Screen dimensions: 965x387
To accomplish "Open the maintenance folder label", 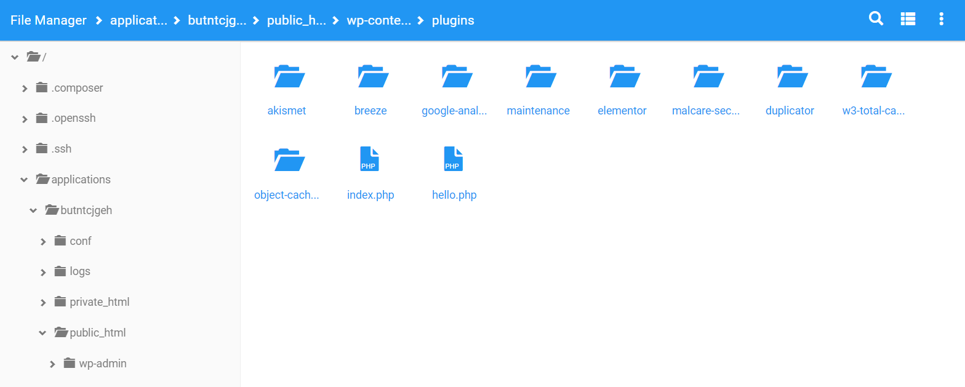I will 538,111.
